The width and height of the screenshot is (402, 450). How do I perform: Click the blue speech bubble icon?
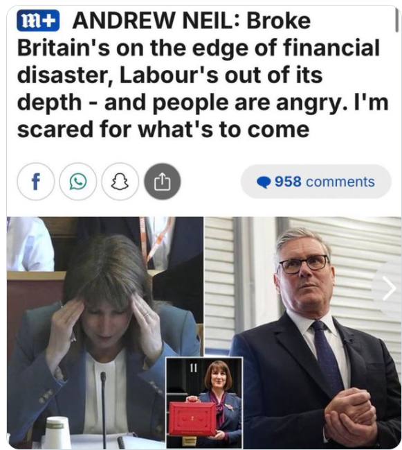pos(264,182)
